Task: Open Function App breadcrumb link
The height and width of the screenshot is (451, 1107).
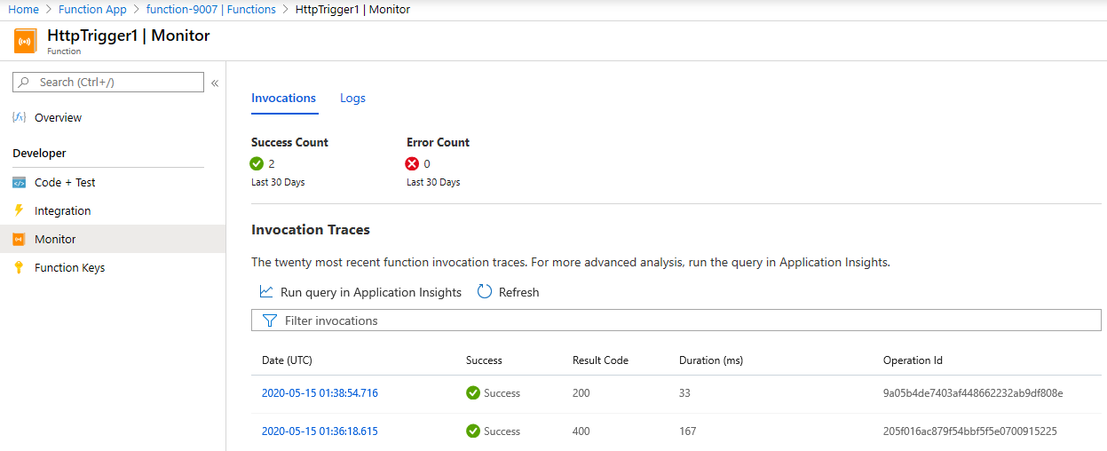Action: point(92,10)
